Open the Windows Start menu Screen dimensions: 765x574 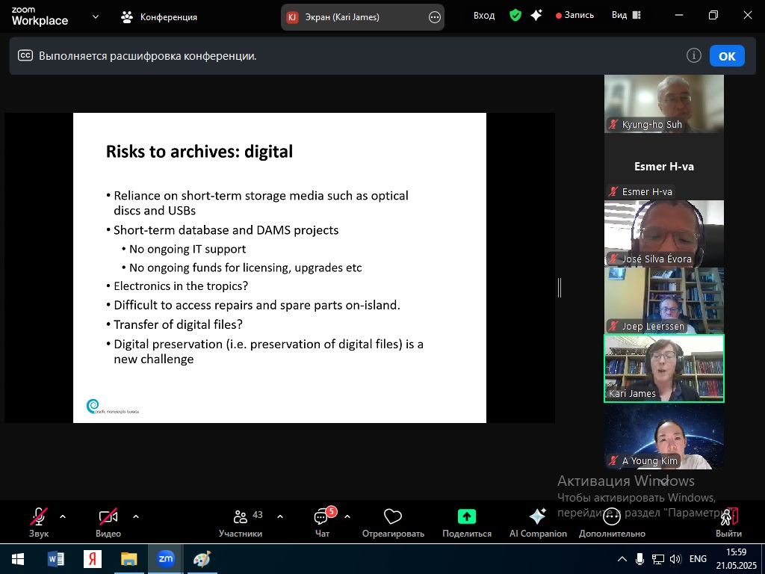click(18, 559)
